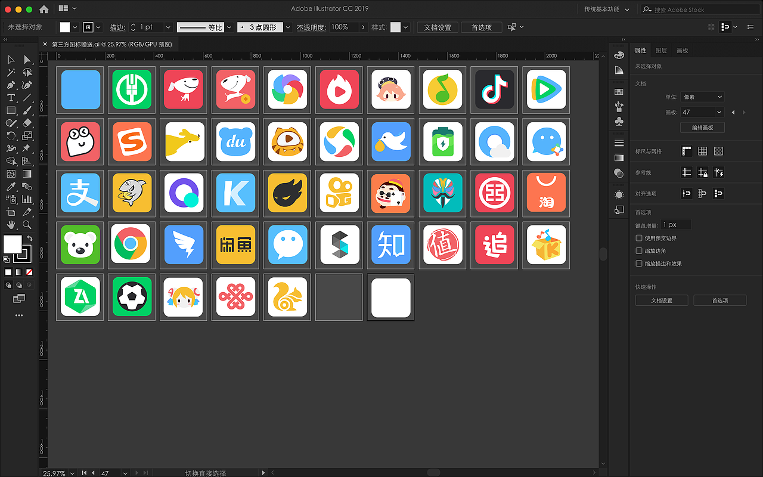Select the Rotate tool
The image size is (763, 477).
tap(11, 136)
